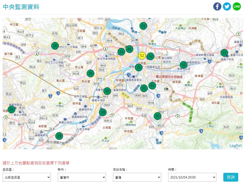Select the station marker showing 28 near 鶯歌

(59, 136)
